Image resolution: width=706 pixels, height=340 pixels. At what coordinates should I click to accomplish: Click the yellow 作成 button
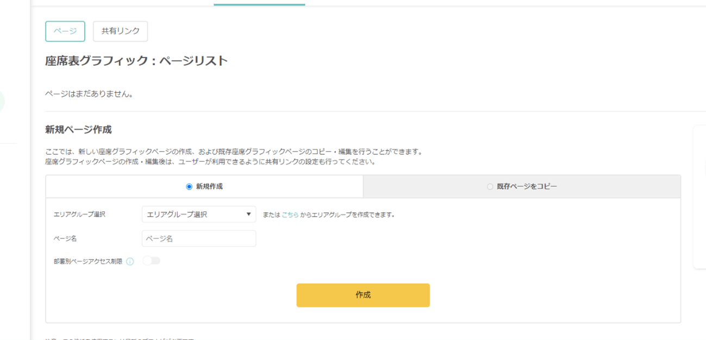coord(363,295)
